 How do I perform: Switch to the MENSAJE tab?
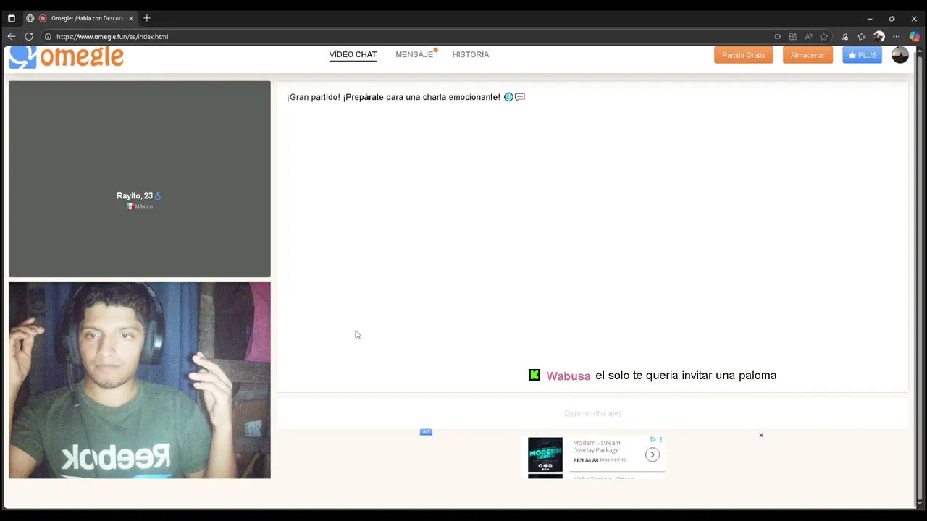tap(414, 54)
